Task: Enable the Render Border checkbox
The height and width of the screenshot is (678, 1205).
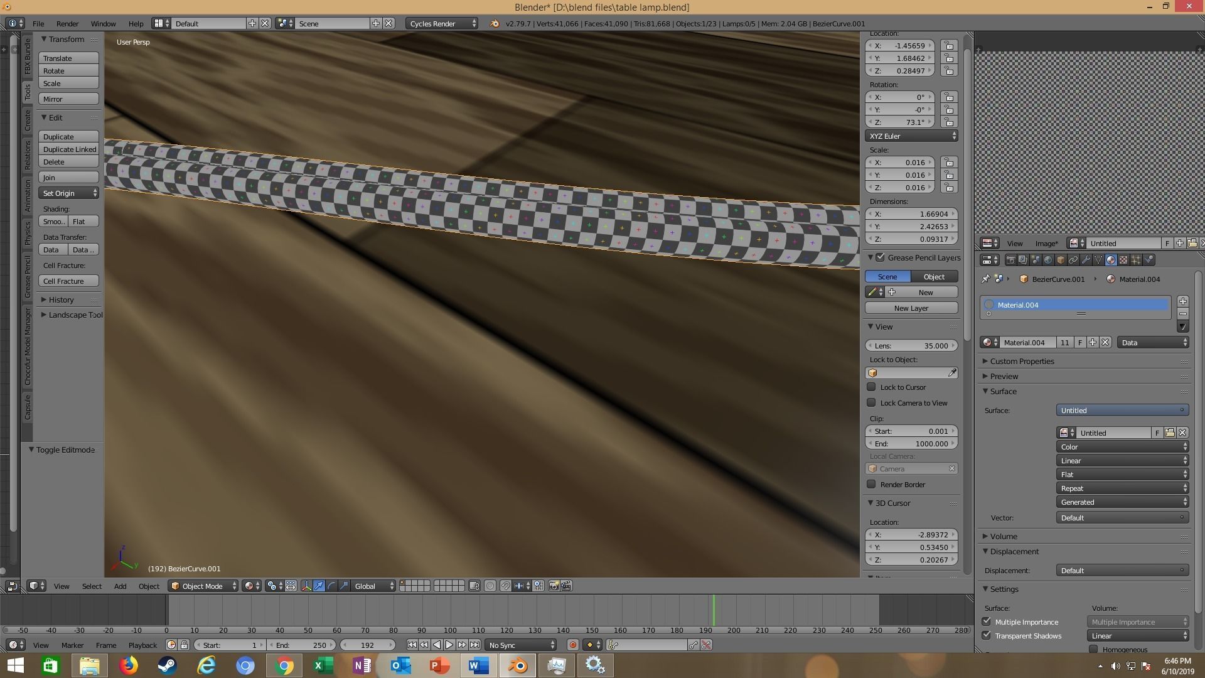Action: 871,484
